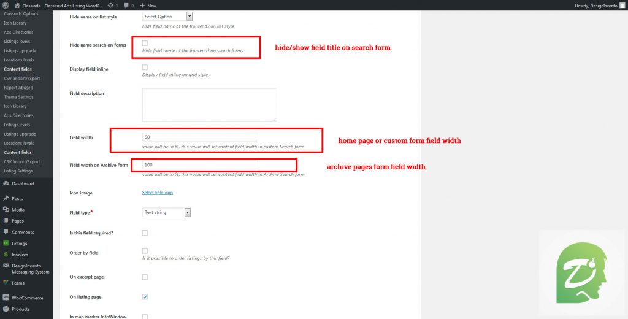
Task: Click the plus New icon
Action: [x=142, y=6]
